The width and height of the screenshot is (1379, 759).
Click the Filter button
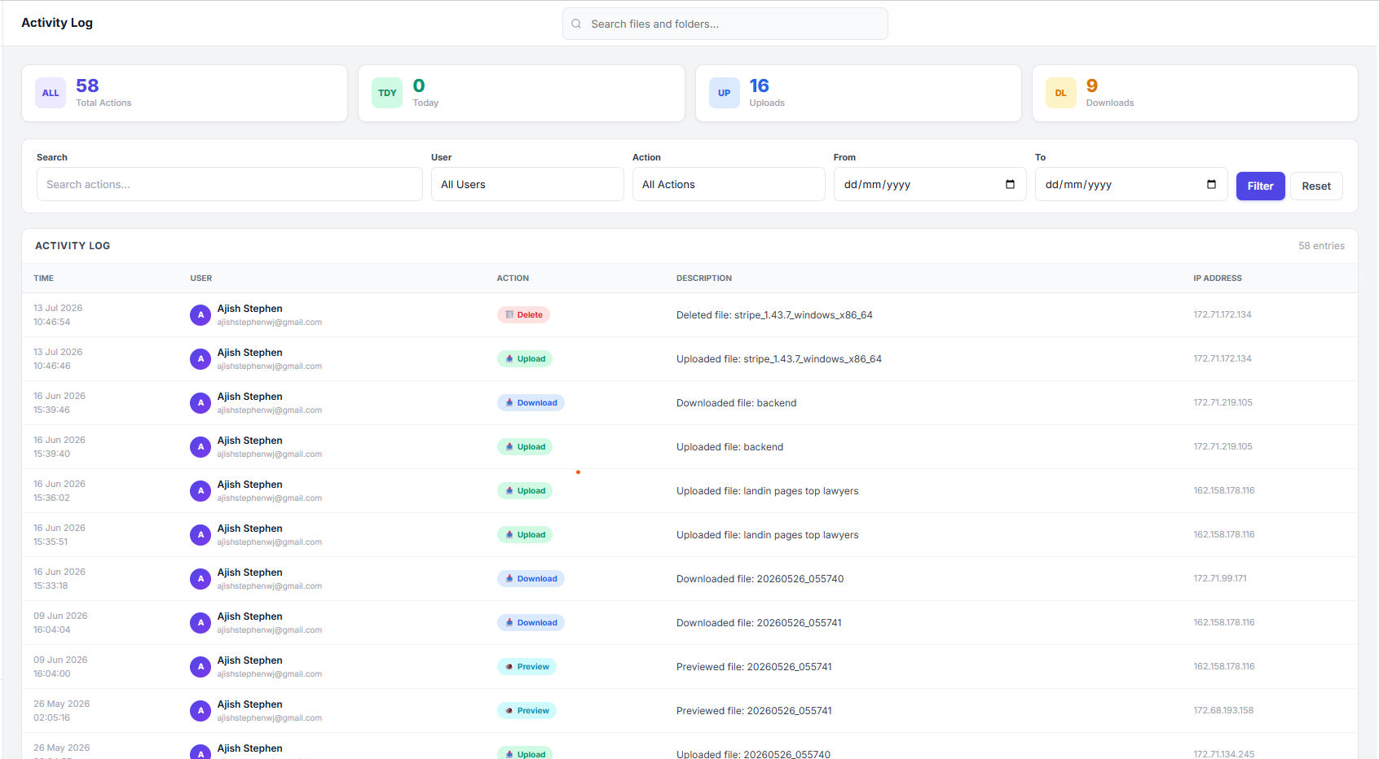[1260, 186]
